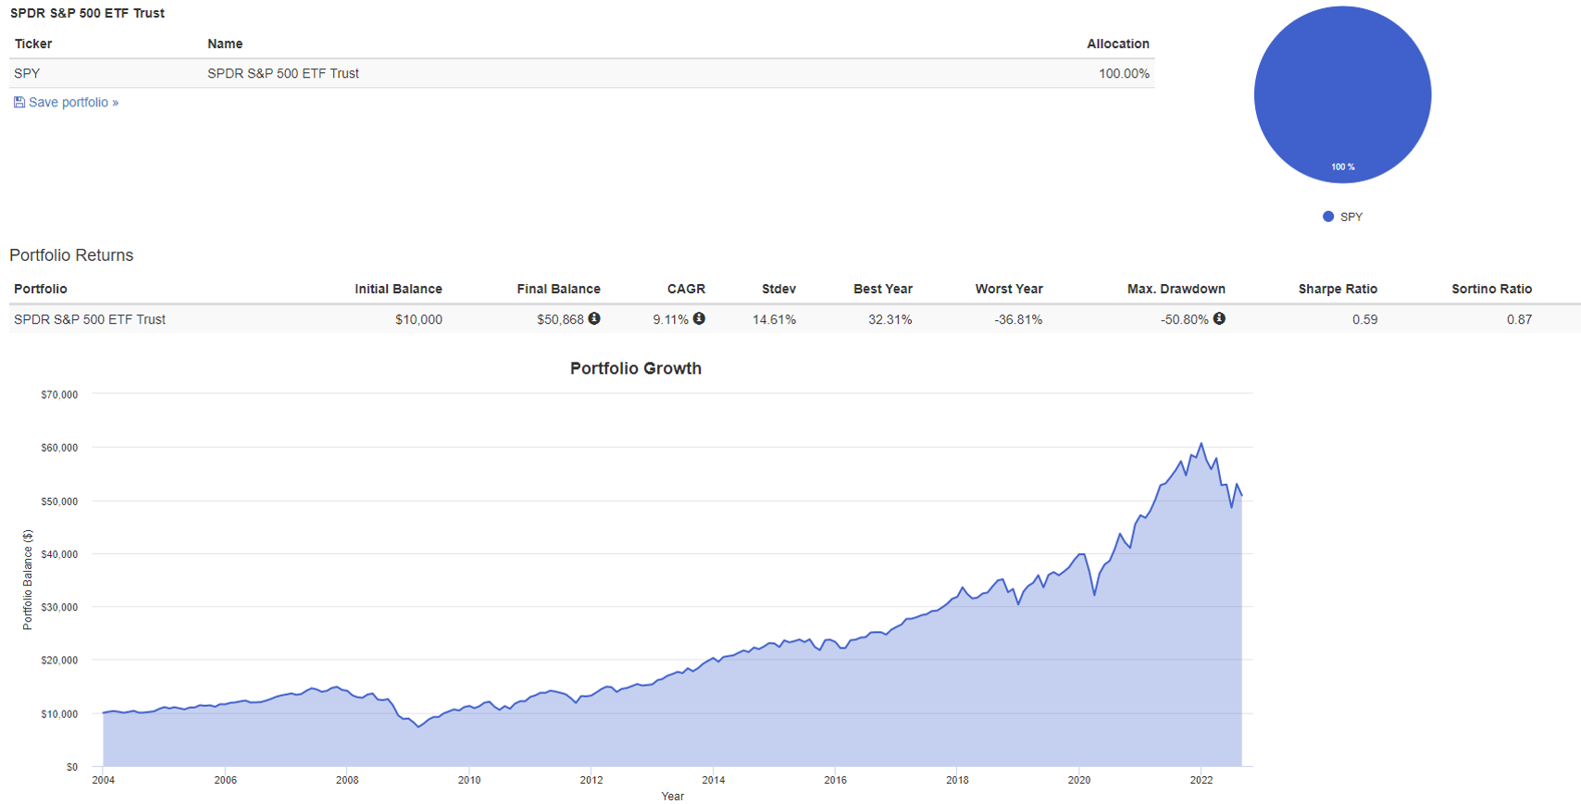Image resolution: width=1581 pixels, height=804 pixels.
Task: Select the 0.87 Sortino ratio value
Action: [x=1519, y=319]
